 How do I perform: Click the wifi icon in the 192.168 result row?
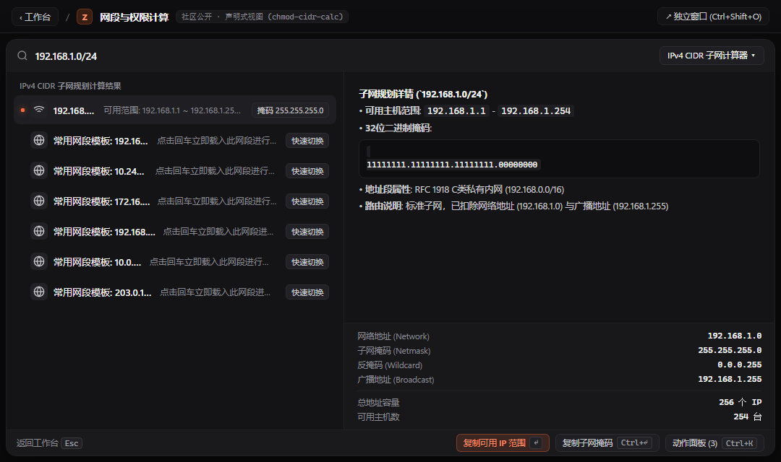pyautogui.click(x=39, y=110)
